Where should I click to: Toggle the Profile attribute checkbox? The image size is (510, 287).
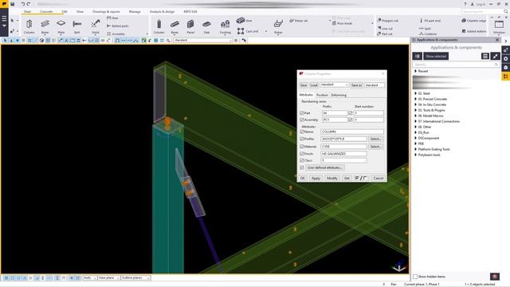301,139
